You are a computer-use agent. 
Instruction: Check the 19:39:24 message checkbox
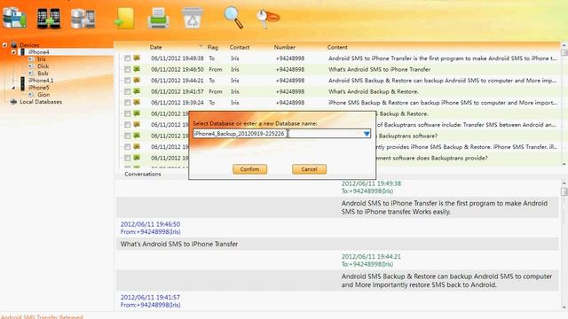pyautogui.click(x=127, y=103)
